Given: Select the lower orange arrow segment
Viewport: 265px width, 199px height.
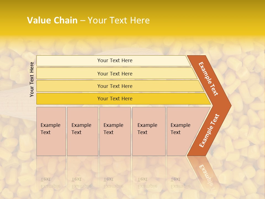Looking at the screenshot, I should point(209,130).
